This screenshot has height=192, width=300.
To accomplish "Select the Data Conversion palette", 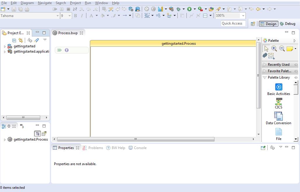I will tap(278, 118).
